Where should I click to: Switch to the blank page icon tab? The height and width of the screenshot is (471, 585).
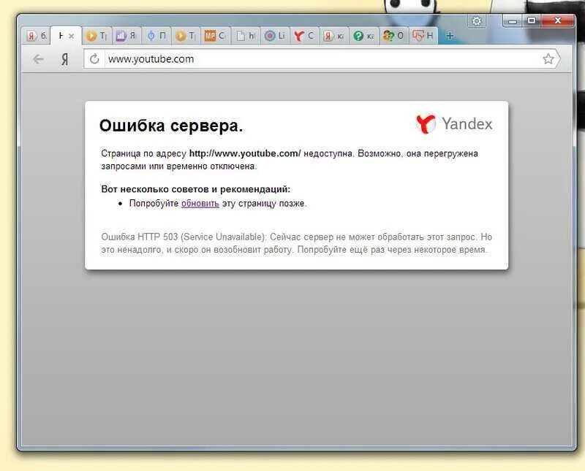[245, 36]
